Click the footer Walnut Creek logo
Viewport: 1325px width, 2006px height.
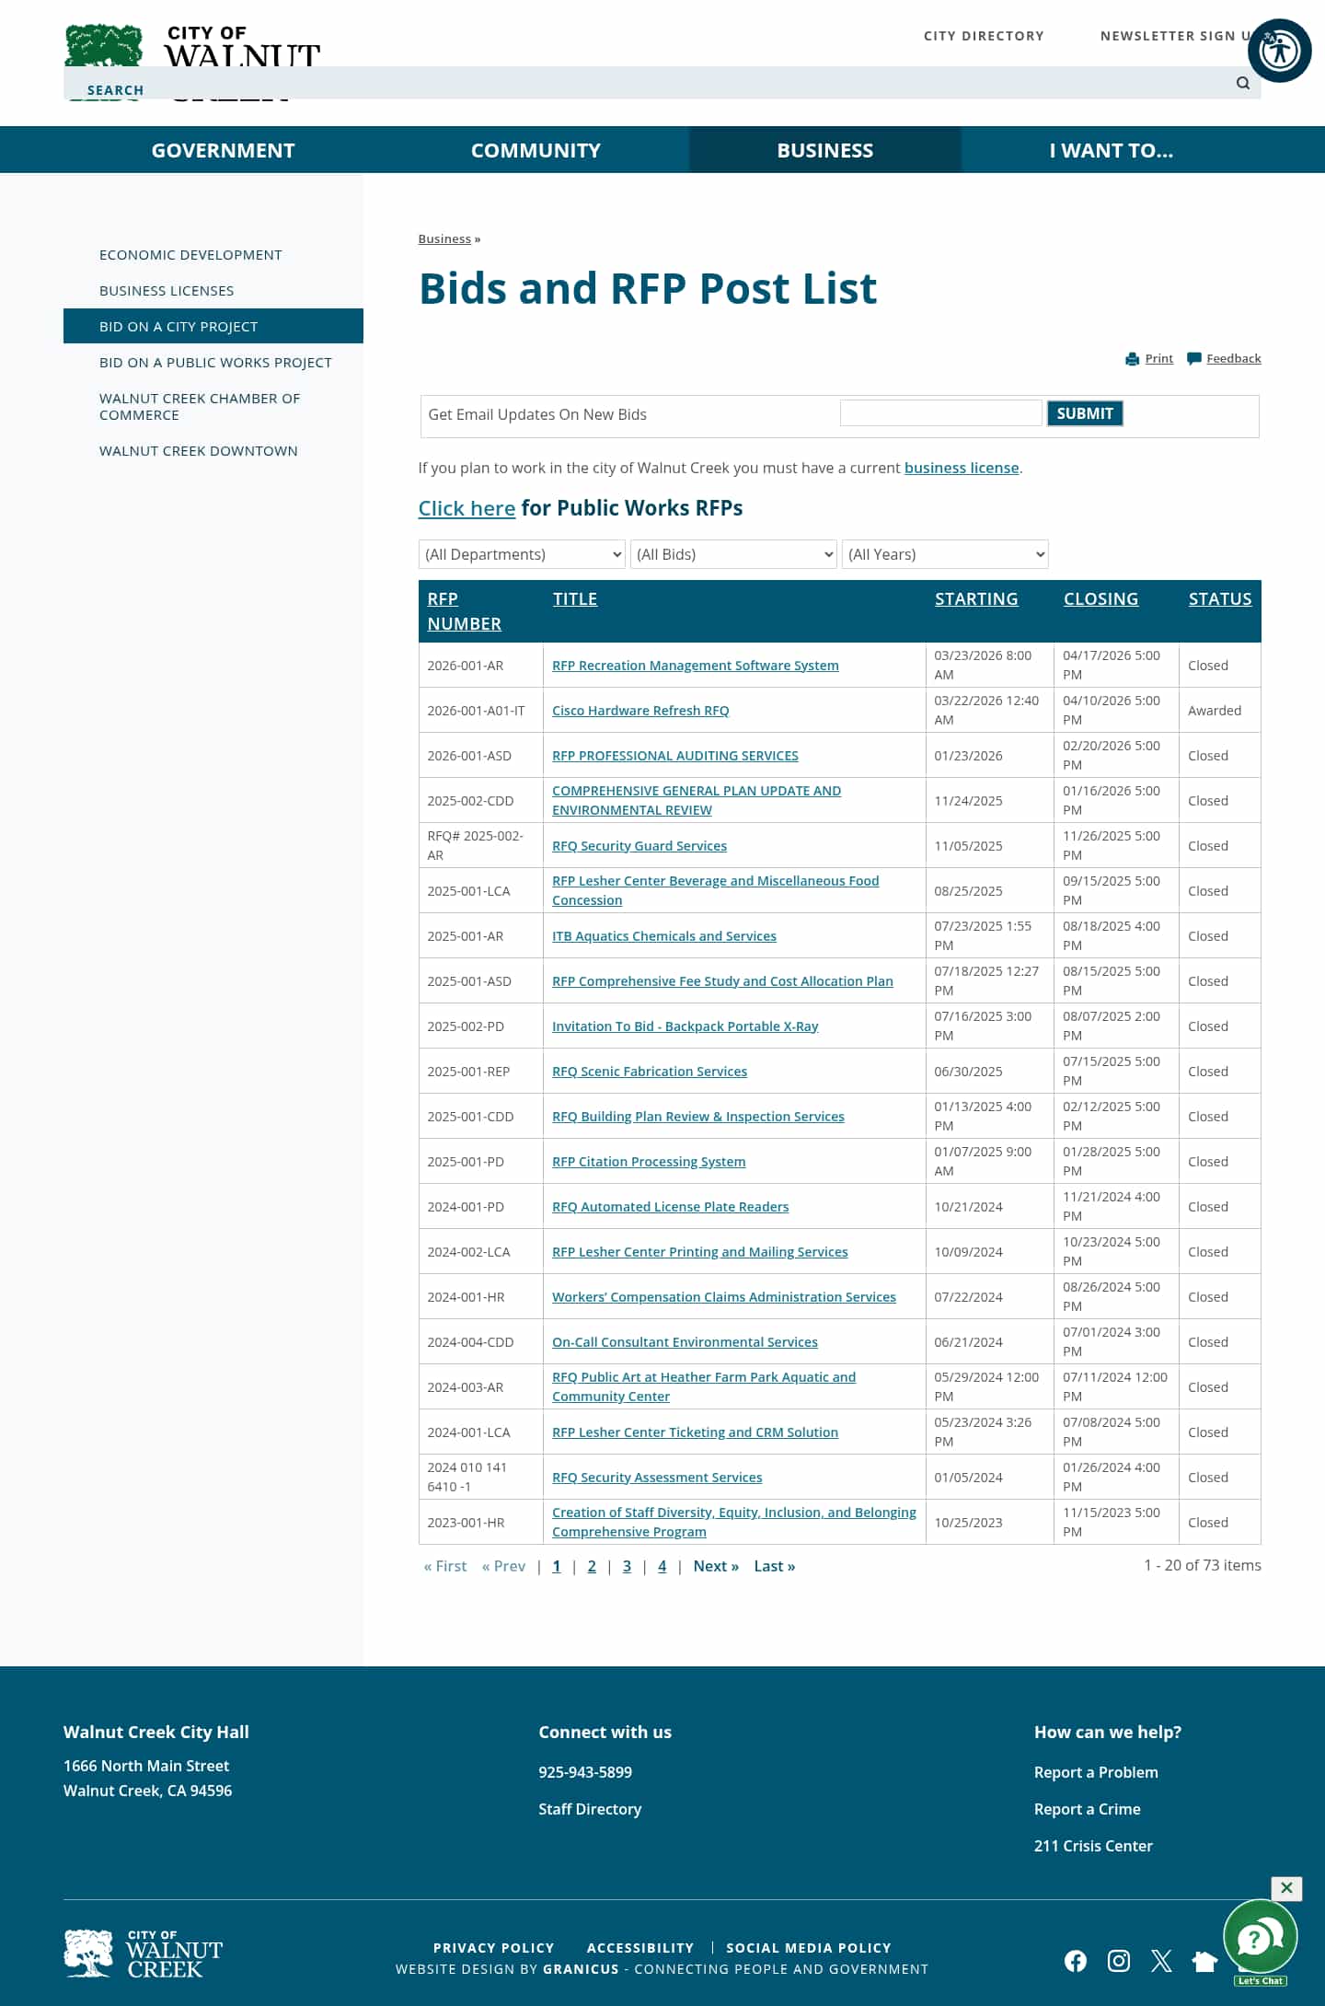pos(144,1954)
